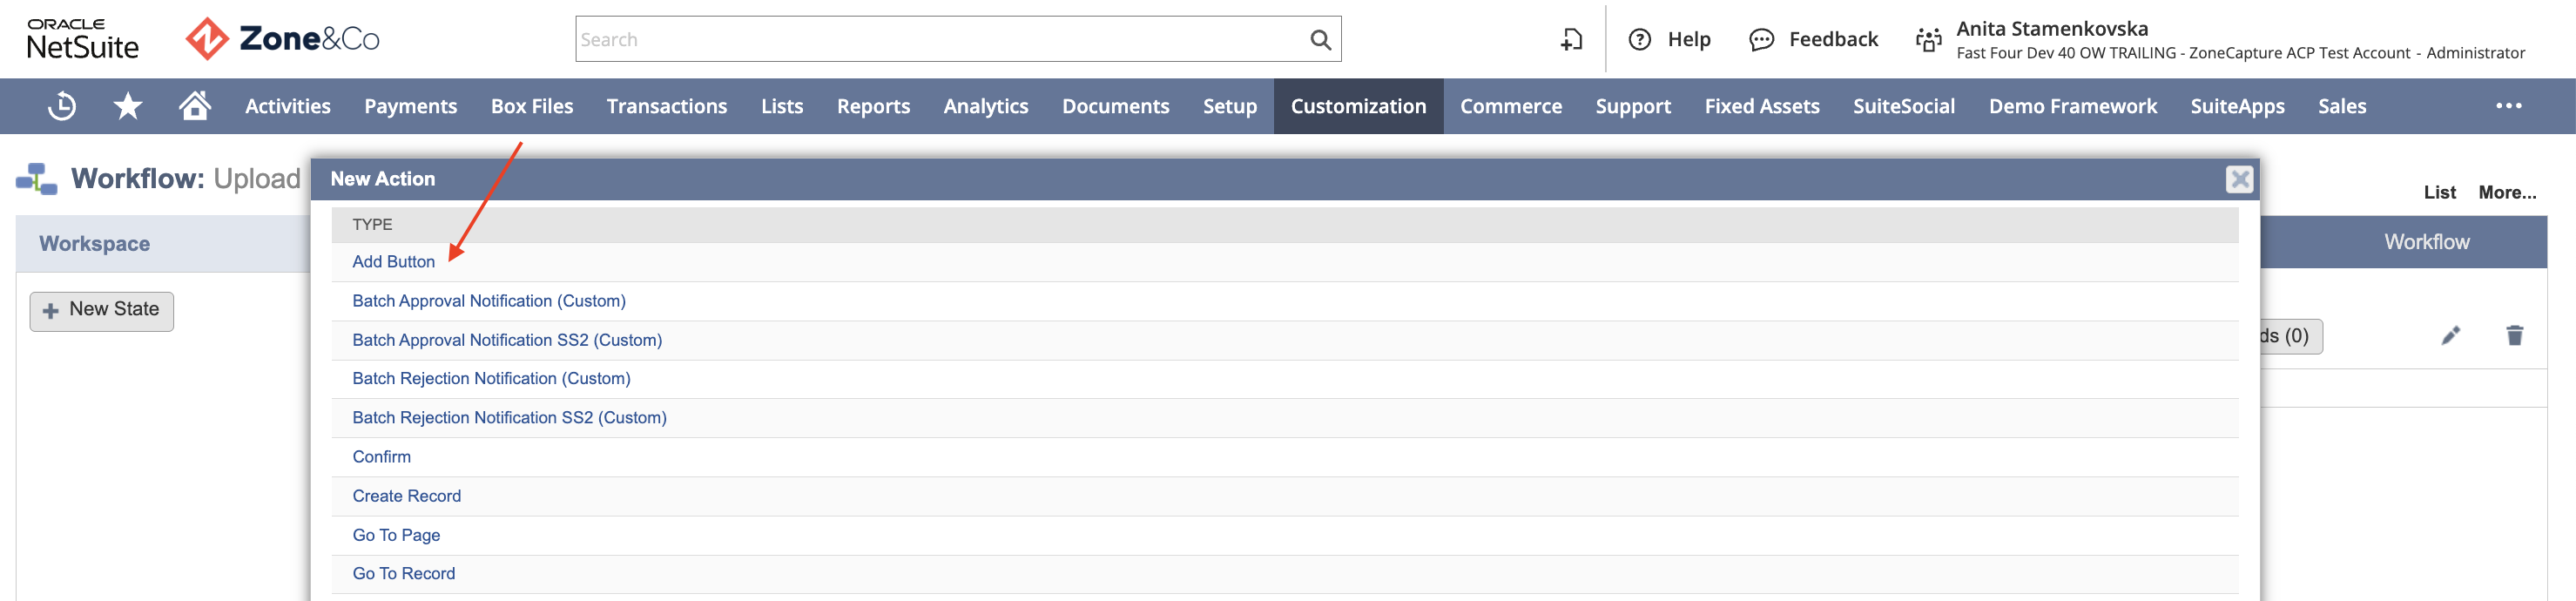Click the trash delete icon

[x=2514, y=335]
